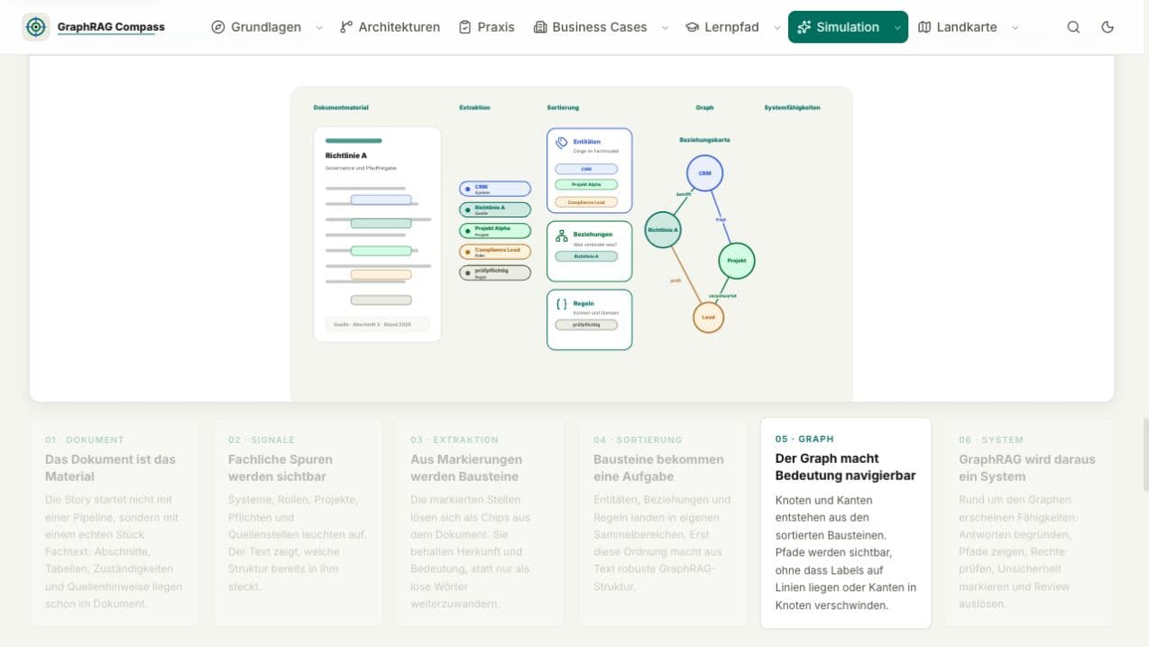
Task: Click the clipboard icon beside Praxis
Action: (x=465, y=27)
